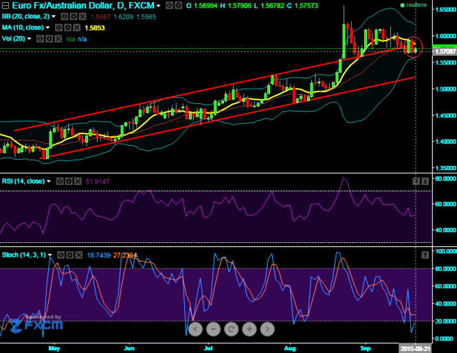Open the BB (20, close, 2) settings gear

coord(74,17)
